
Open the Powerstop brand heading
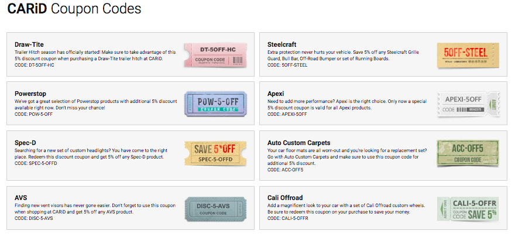pos(30,93)
